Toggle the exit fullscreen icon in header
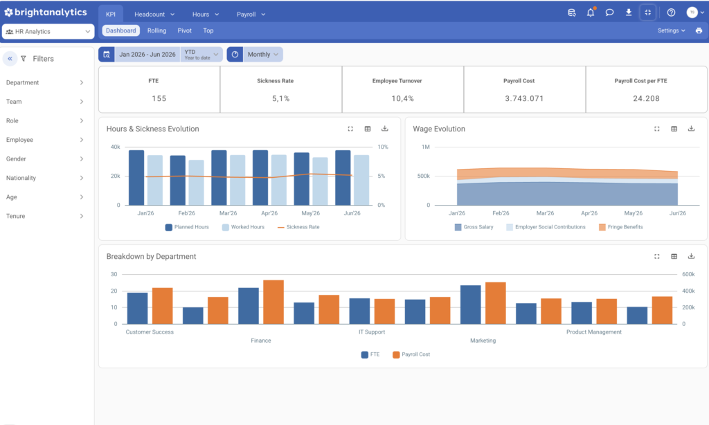Viewport: 709px width, 425px height. [x=648, y=12]
